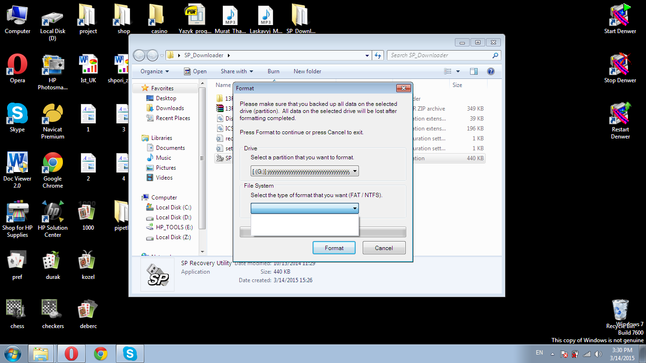Open the drive partition dropdown (G:)
The image size is (646, 363).
305,172
